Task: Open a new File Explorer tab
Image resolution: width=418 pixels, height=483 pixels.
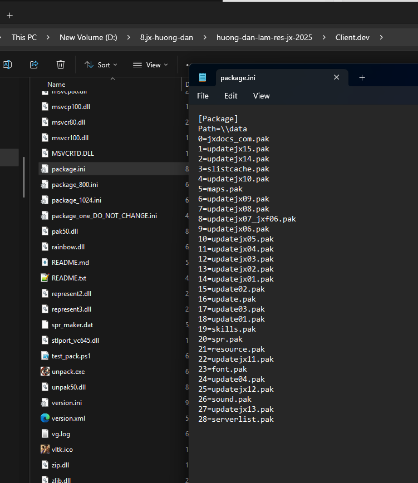Action: [x=9, y=15]
